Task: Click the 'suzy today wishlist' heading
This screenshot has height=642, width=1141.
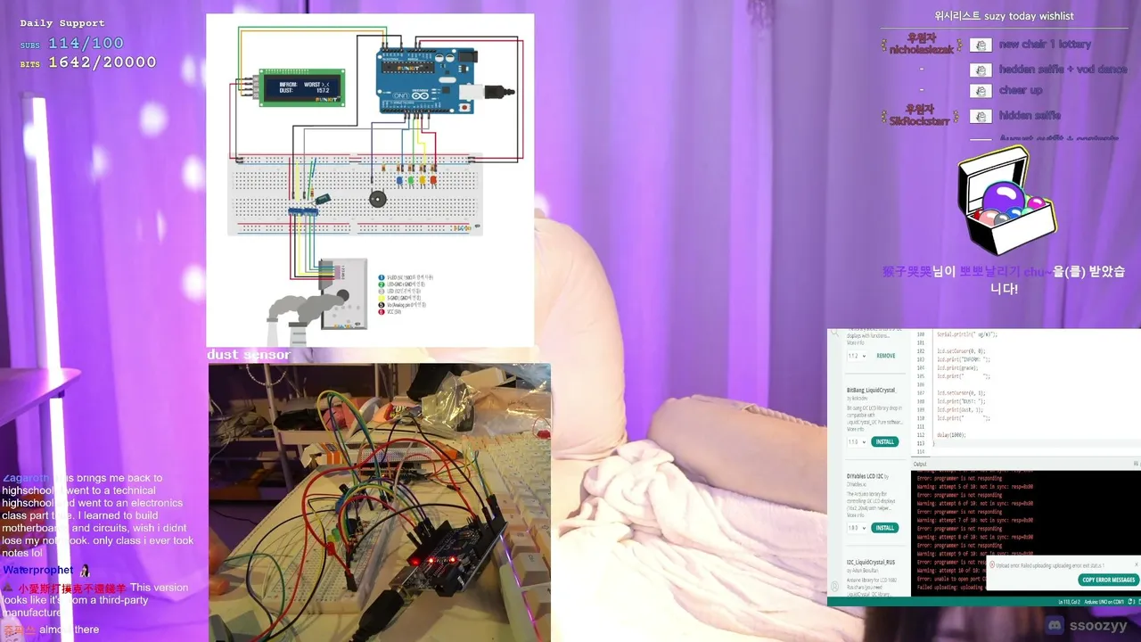Action: (1004, 16)
